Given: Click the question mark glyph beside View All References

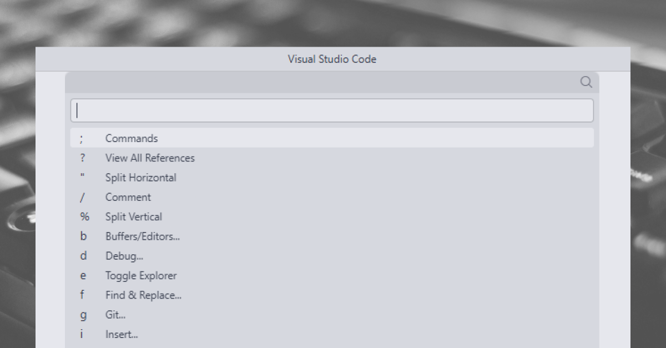Looking at the screenshot, I should click(83, 158).
